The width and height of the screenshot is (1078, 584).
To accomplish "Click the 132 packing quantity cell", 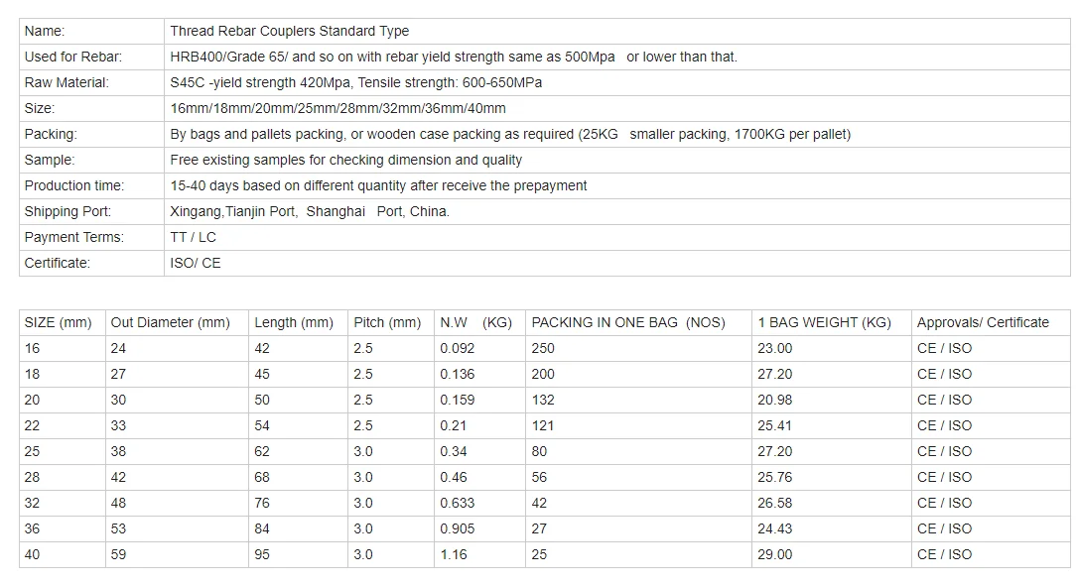I will [638, 400].
